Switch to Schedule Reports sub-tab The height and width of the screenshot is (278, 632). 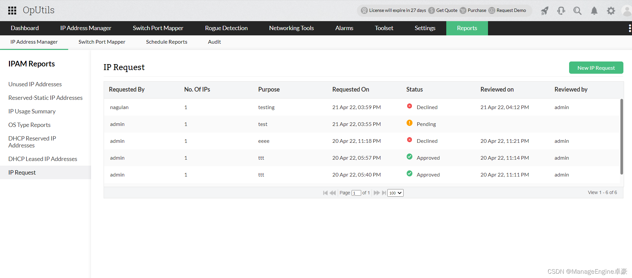pos(167,42)
